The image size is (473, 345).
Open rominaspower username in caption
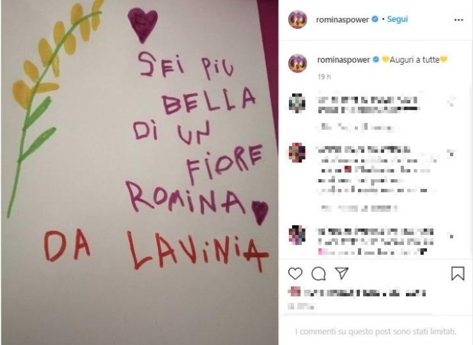(344, 60)
